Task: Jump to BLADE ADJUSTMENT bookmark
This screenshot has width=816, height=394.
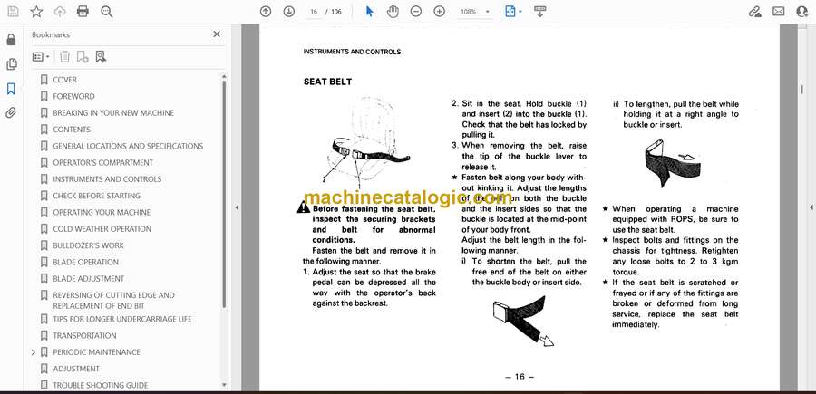Action: point(89,279)
